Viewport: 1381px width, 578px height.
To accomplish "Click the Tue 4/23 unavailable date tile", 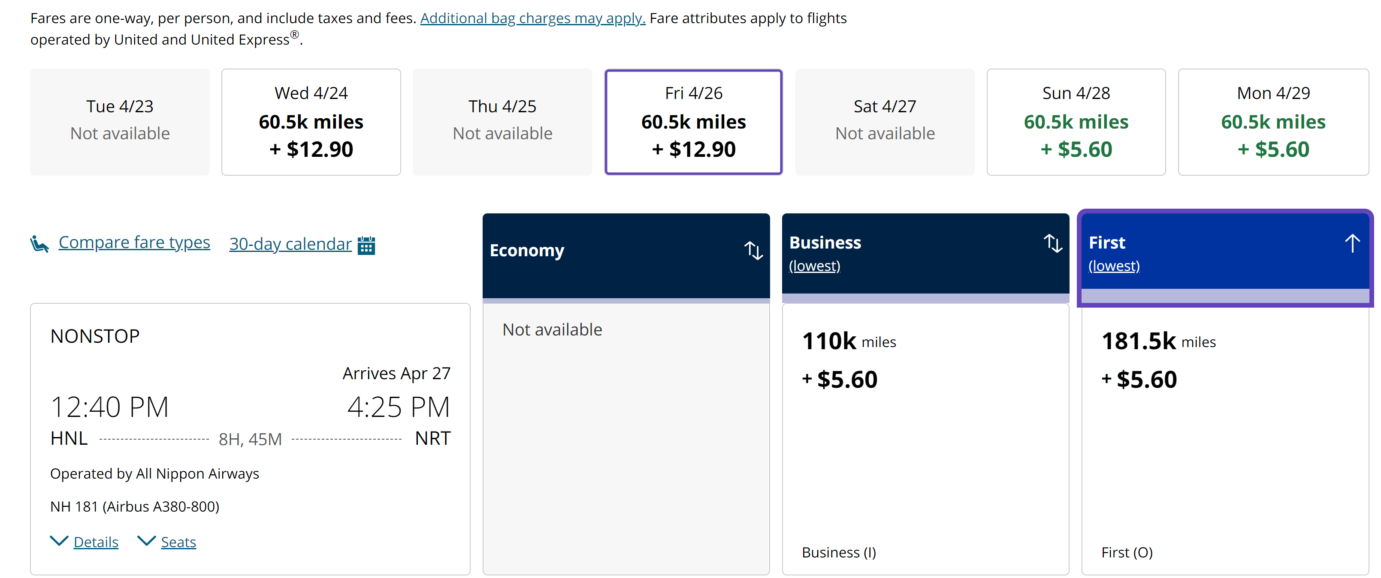I will [x=120, y=122].
